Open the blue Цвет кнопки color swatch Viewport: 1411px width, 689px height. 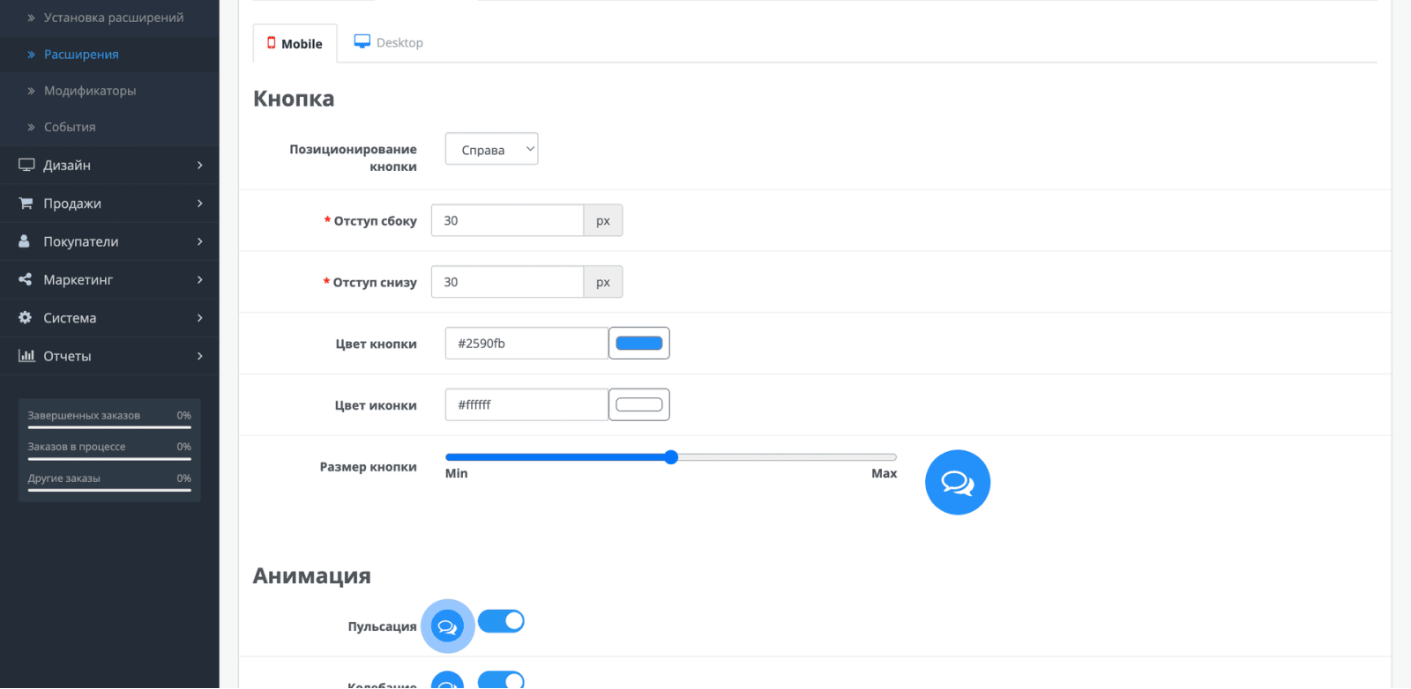(x=639, y=343)
